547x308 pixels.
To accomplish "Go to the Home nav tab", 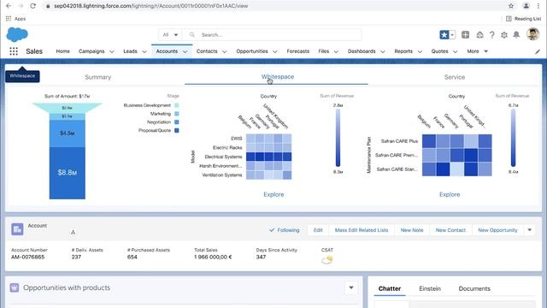I will pos(62,51).
